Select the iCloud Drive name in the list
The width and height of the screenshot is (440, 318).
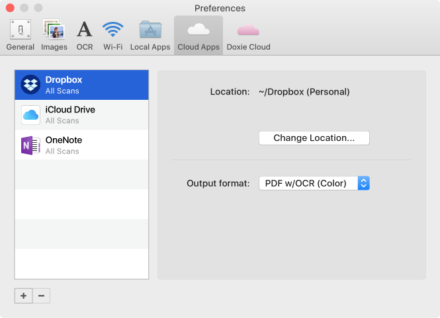coord(70,110)
